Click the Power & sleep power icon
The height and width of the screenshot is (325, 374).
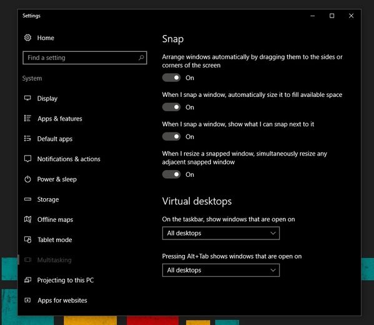coord(27,179)
